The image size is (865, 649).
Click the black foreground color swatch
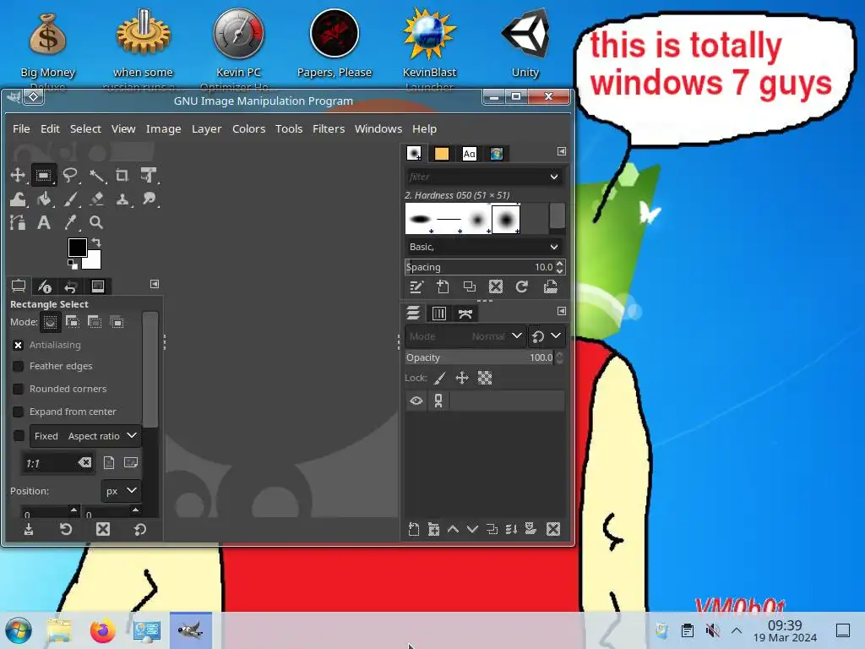click(75, 246)
